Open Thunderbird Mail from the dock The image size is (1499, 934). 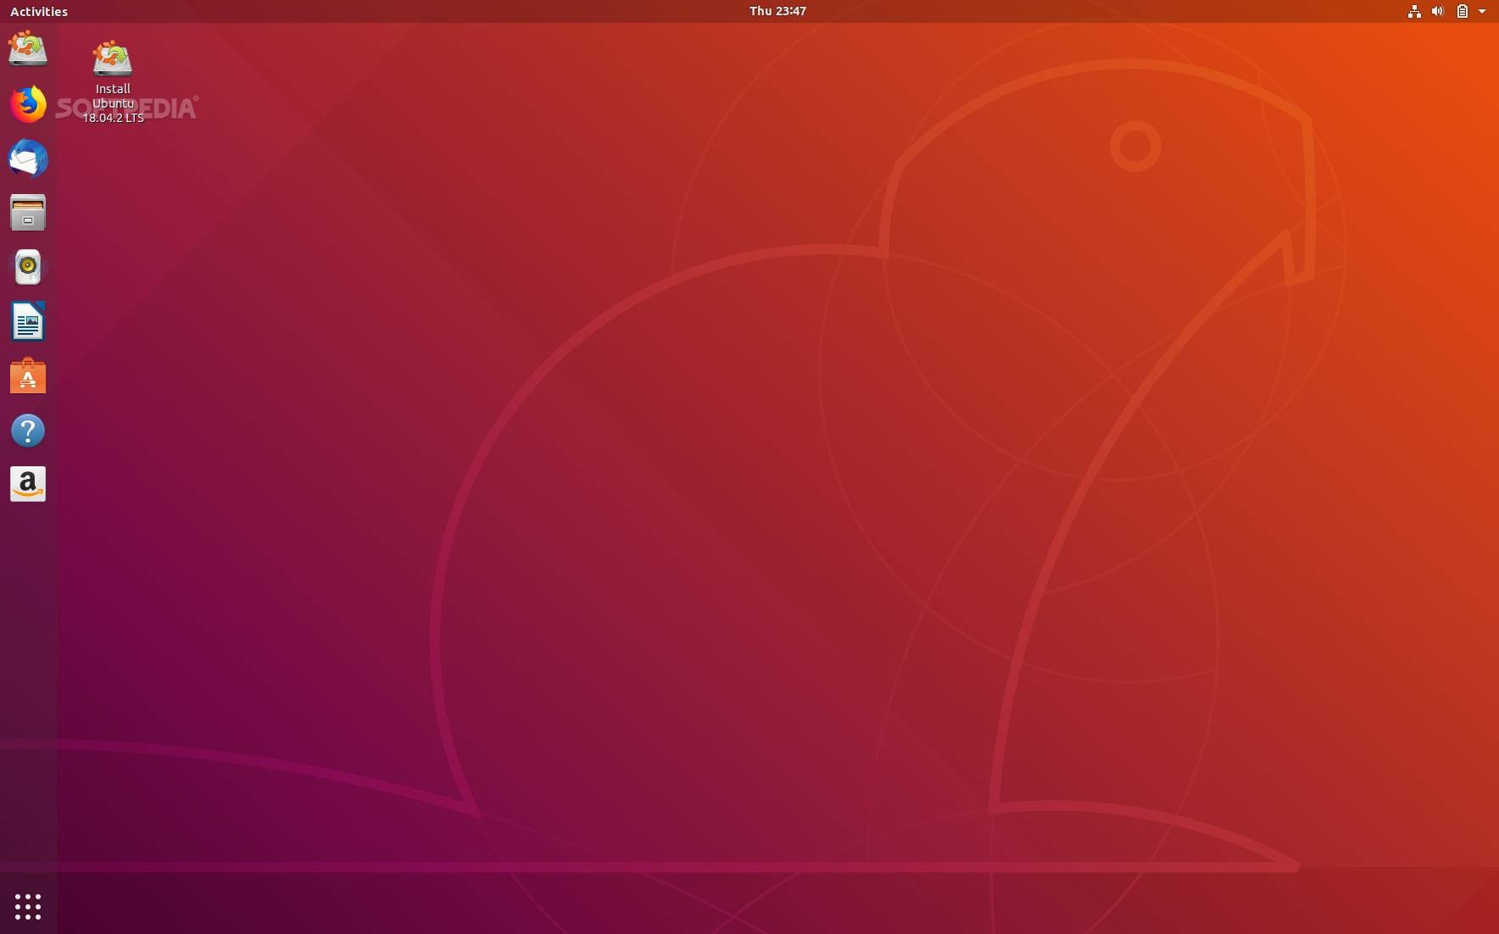click(x=28, y=158)
